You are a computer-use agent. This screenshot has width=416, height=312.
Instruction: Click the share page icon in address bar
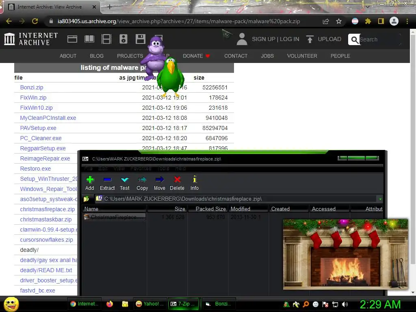pos(326,21)
